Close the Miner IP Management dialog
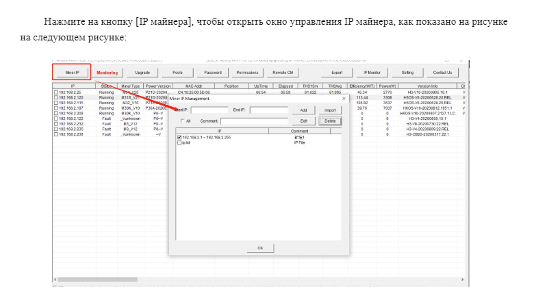The image size is (534, 287). [x=344, y=99]
